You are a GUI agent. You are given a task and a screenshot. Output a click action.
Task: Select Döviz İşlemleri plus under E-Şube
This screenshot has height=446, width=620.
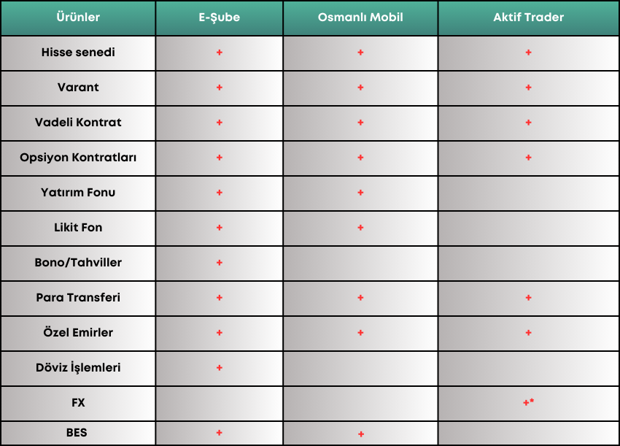[x=220, y=368]
